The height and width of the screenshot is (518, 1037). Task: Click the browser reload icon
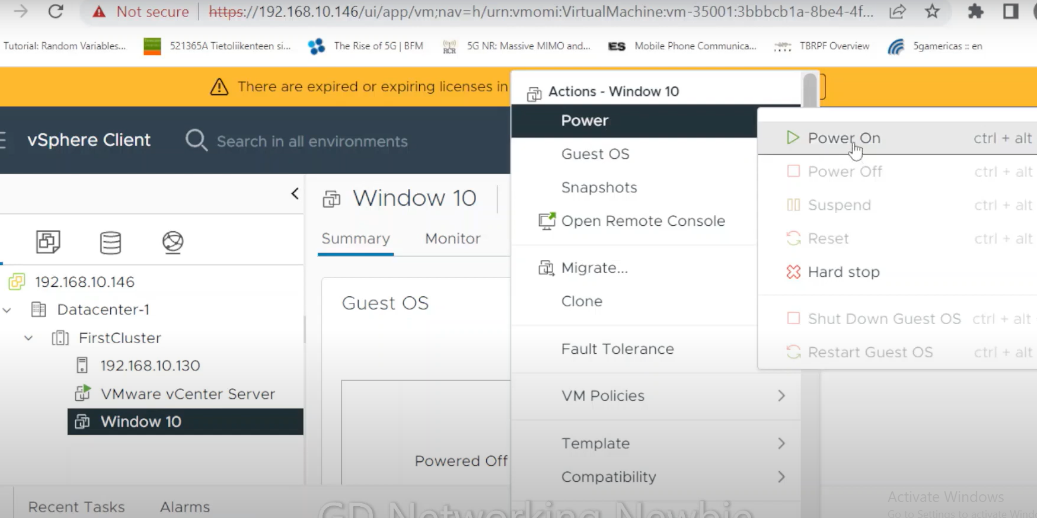[x=55, y=11]
